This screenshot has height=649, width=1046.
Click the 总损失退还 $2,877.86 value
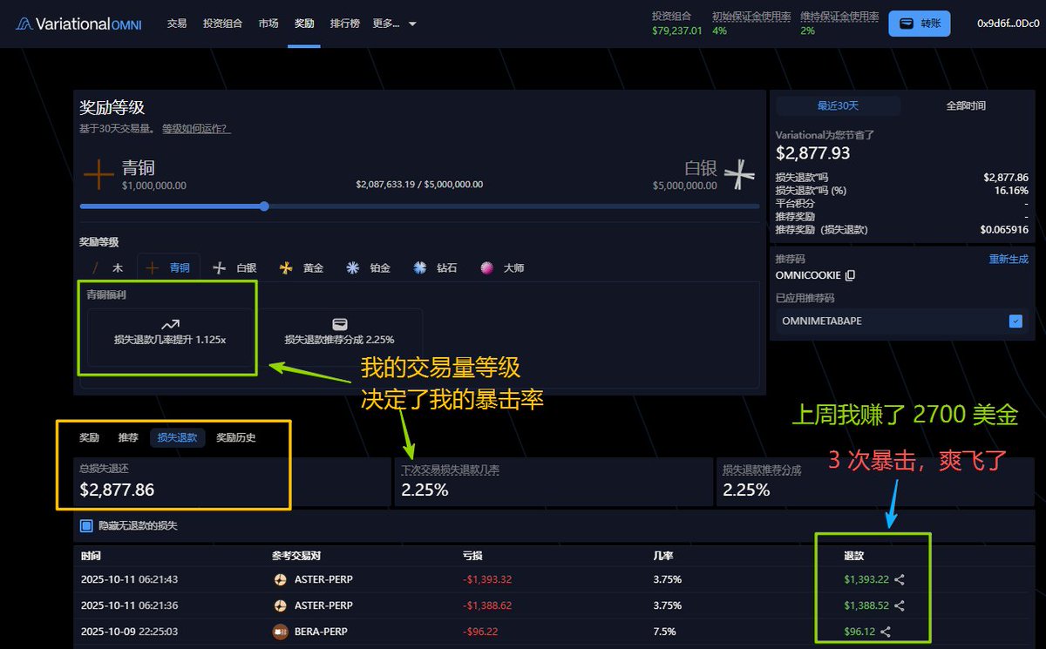coord(117,490)
